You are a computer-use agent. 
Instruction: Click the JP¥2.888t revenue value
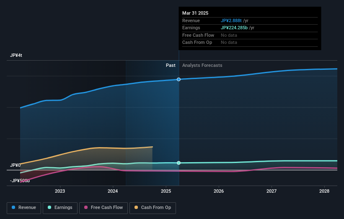pos(231,20)
